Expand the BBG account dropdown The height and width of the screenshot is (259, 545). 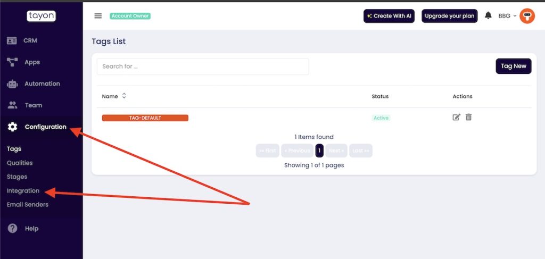tap(507, 16)
